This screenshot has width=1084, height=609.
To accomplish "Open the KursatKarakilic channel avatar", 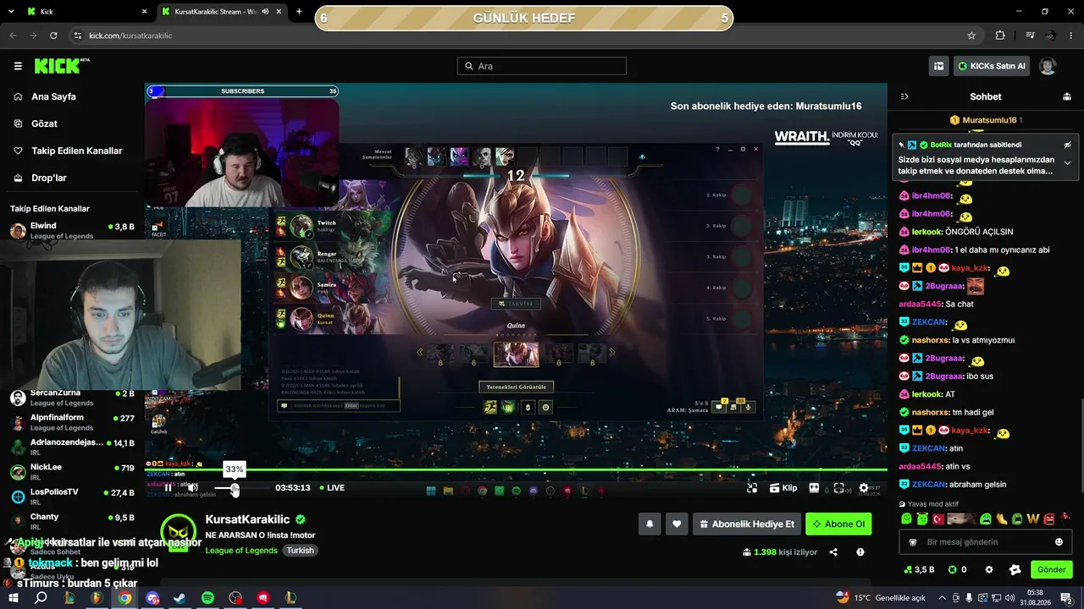I will pyautogui.click(x=178, y=531).
